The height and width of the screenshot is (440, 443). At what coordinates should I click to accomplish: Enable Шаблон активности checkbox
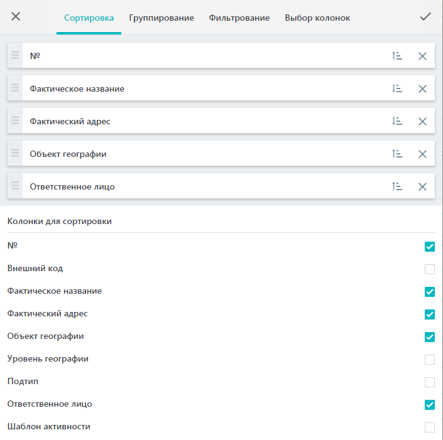click(x=429, y=427)
